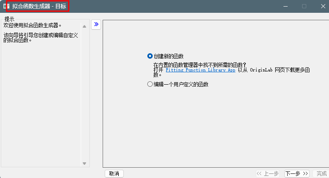Select the 创建新的函数 radio option
The image size is (329, 178).
click(150, 56)
